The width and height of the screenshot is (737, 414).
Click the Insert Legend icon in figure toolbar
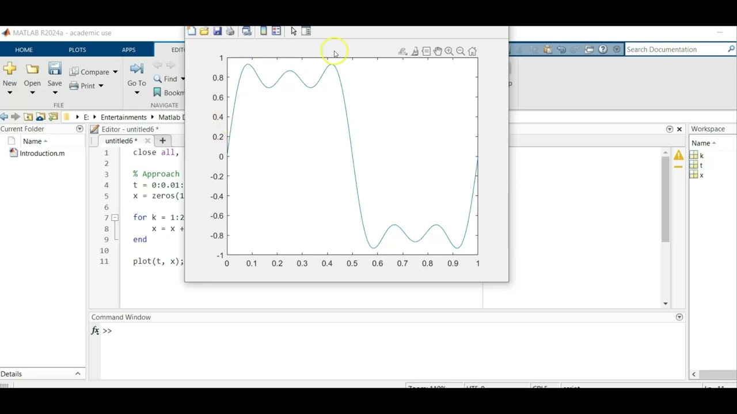pos(276,31)
